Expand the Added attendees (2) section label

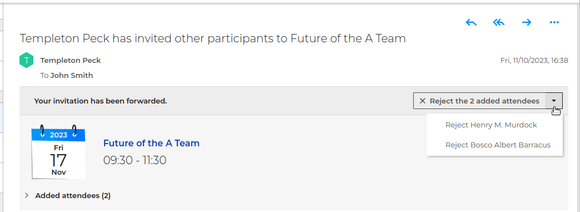[x=73, y=195]
